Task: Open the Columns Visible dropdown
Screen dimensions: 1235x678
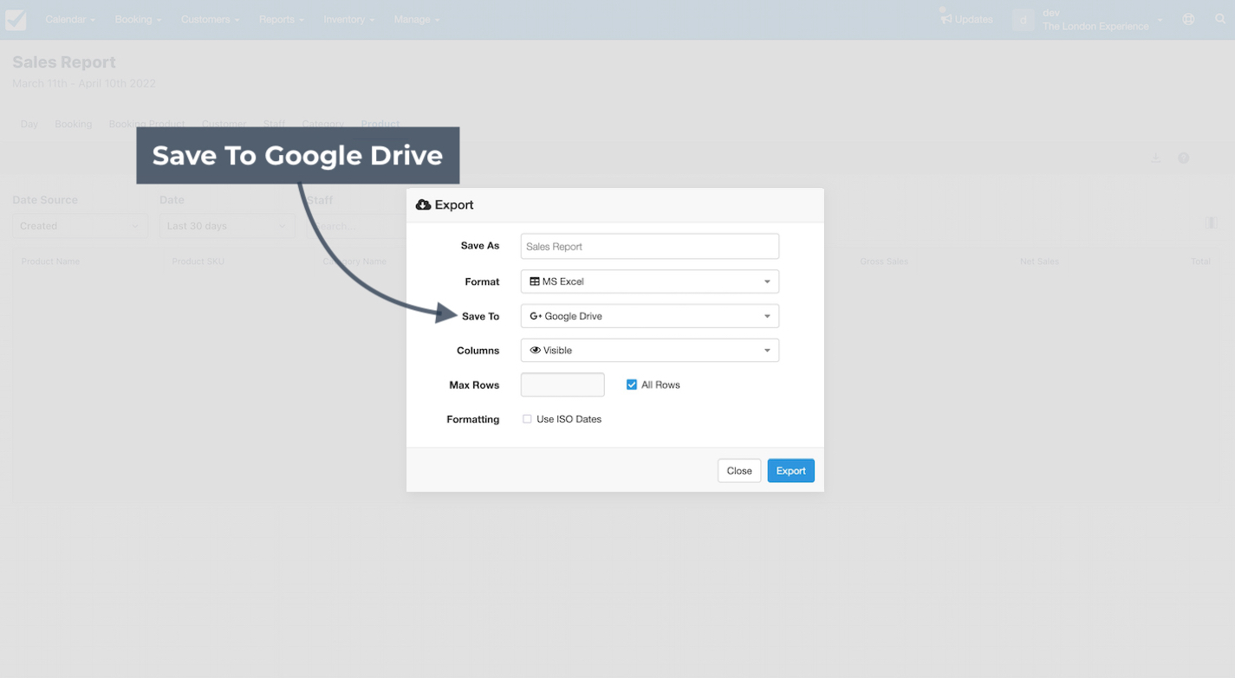Action: [650, 350]
